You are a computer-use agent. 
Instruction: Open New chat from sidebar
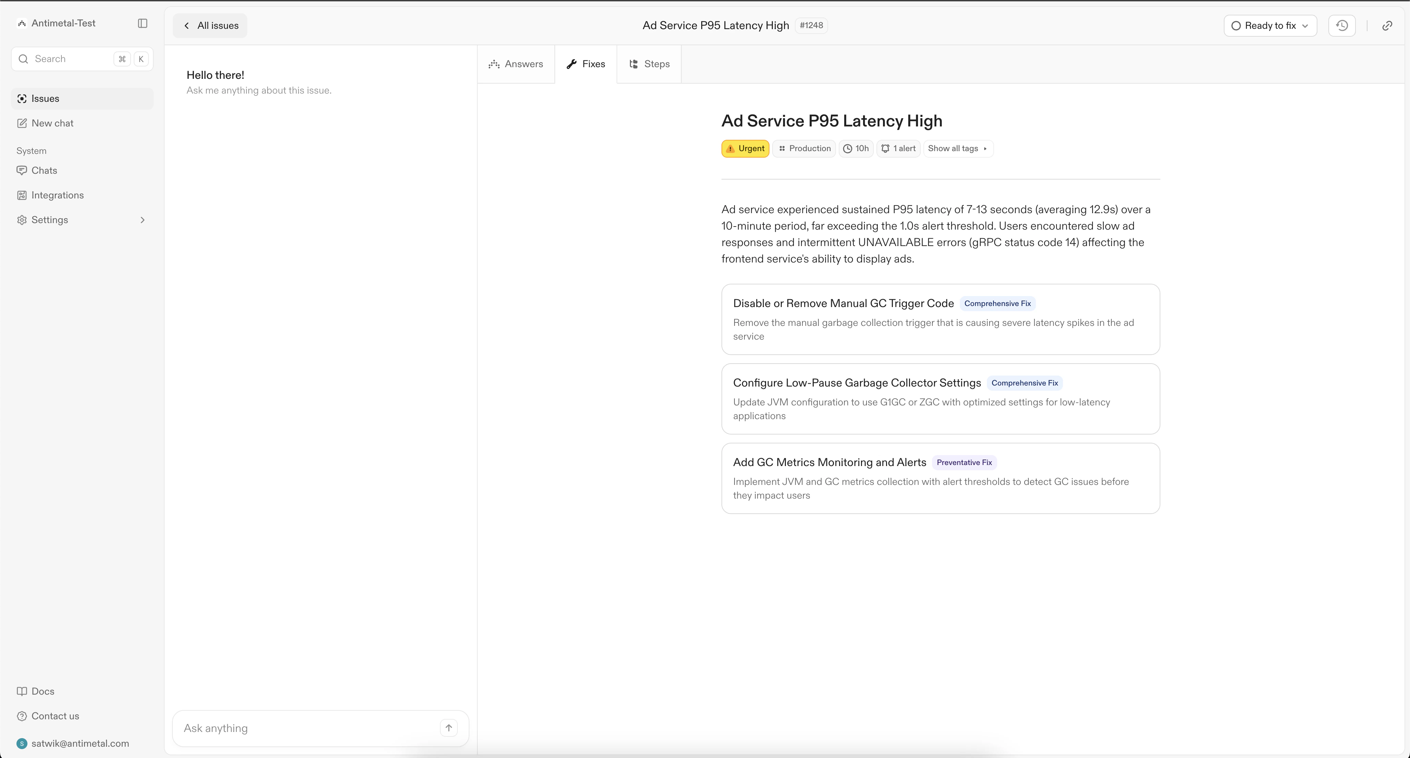52,123
